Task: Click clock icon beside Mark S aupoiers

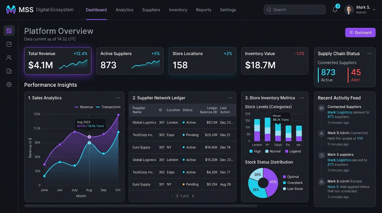Action: 321,156
